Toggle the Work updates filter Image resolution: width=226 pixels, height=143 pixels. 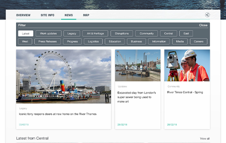(x=48, y=33)
